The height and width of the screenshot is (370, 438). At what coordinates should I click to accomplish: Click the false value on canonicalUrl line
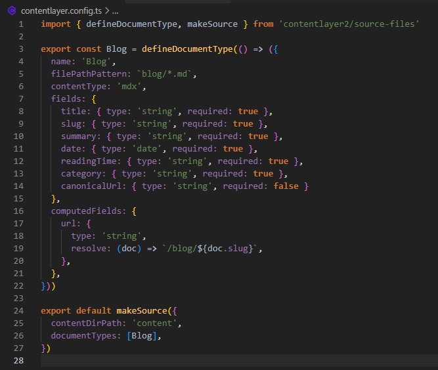coord(285,186)
